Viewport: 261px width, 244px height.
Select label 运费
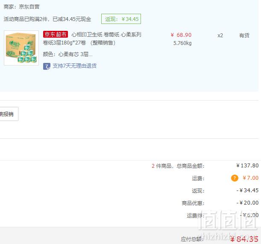[198, 179]
